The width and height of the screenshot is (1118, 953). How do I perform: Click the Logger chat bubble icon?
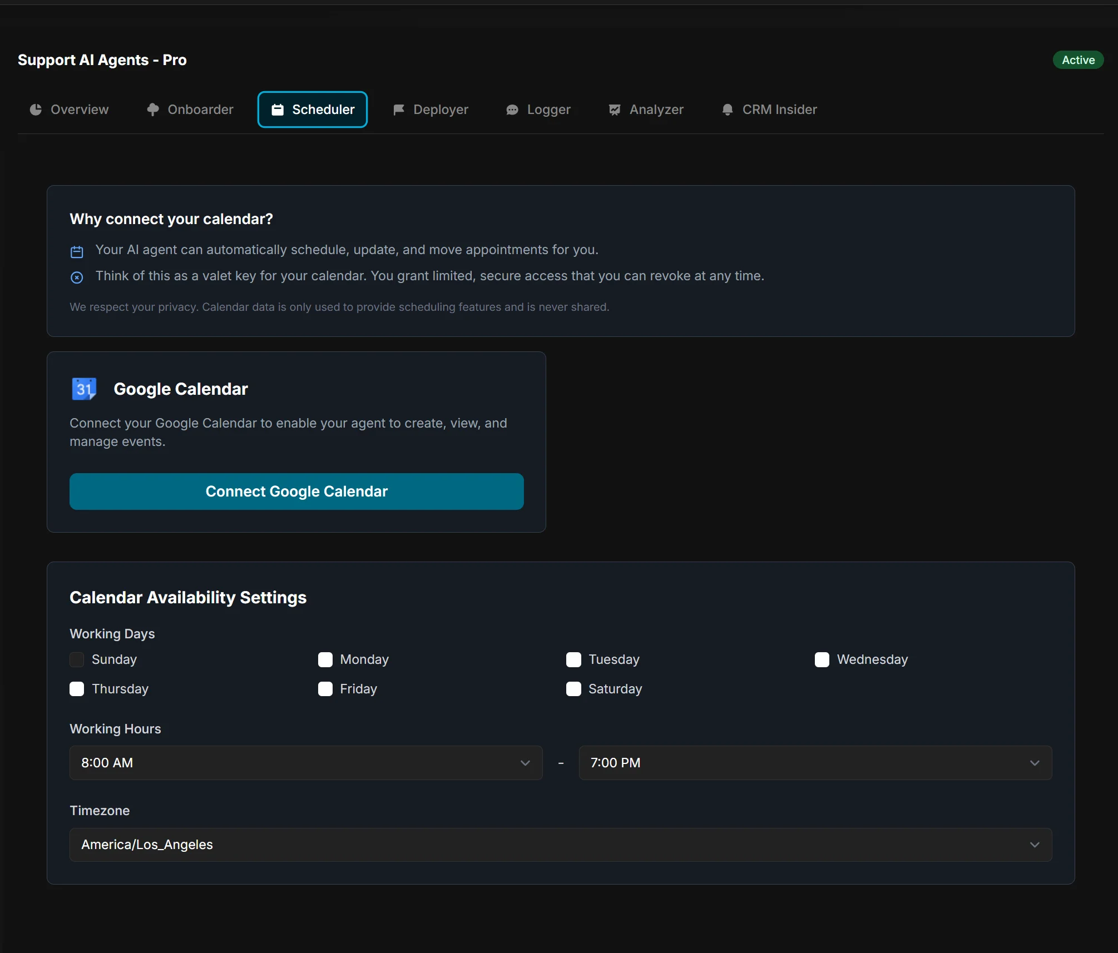coord(512,110)
